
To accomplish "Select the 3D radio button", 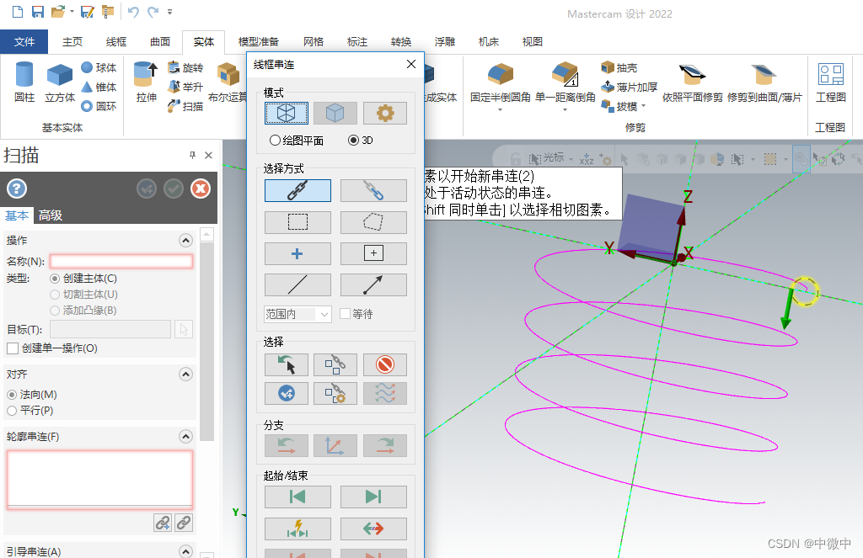I will click(353, 141).
